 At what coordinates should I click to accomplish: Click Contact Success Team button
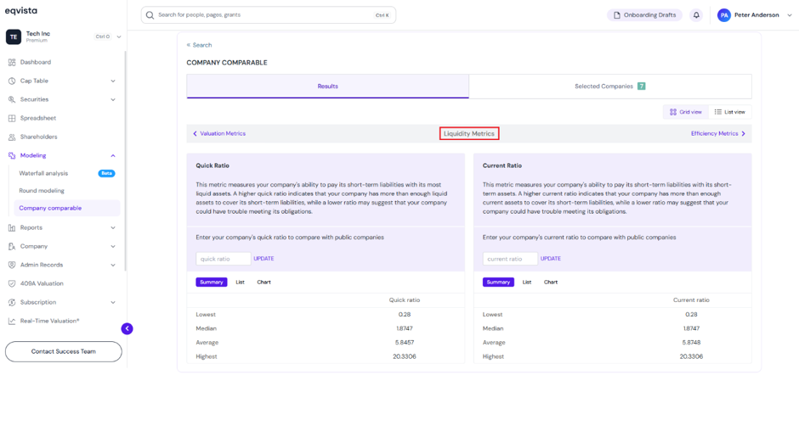coord(64,351)
